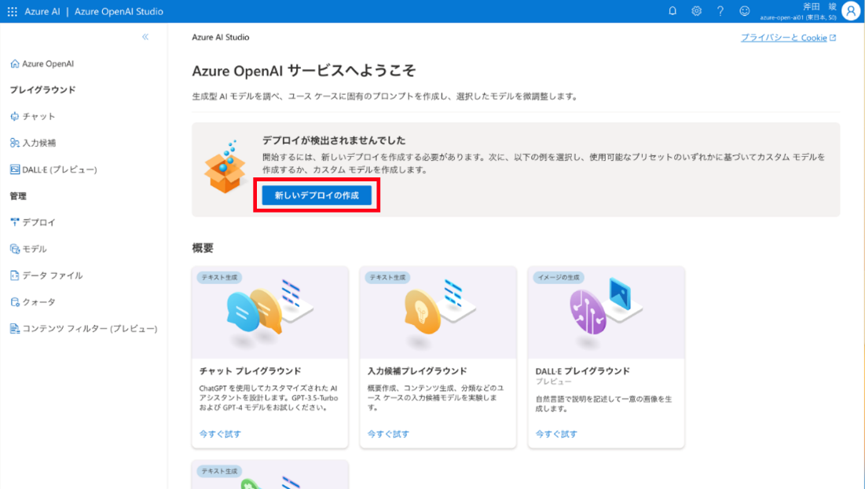
Task: Collapse the left navigation sidebar
Action: [x=145, y=37]
